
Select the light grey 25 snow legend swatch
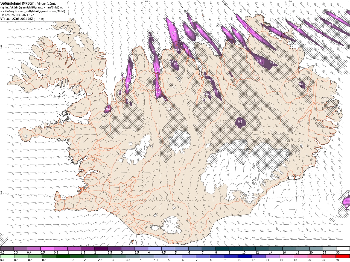point(330,249)
